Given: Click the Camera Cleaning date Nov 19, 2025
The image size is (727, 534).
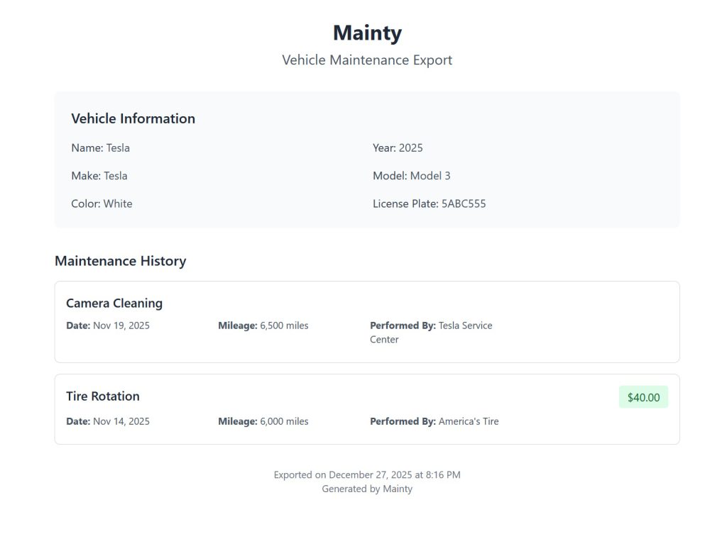Looking at the screenshot, I should point(107,325).
